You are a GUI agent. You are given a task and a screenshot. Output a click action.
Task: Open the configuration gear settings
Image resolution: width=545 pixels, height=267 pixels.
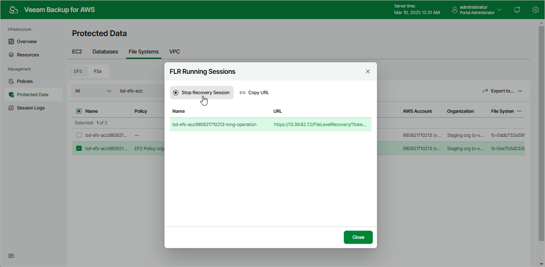click(x=535, y=9)
